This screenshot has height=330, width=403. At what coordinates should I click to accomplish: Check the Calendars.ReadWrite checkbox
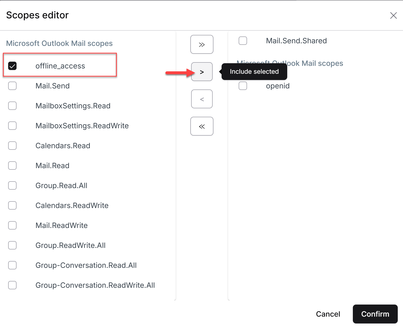[12, 205]
